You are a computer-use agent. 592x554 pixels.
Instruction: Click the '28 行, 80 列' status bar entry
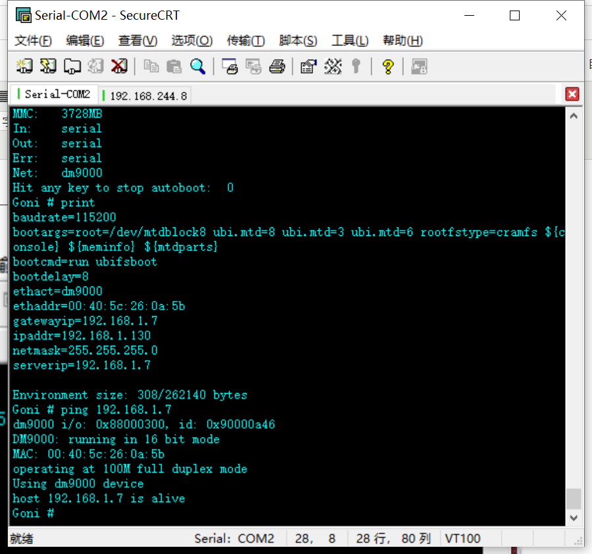tap(393, 538)
